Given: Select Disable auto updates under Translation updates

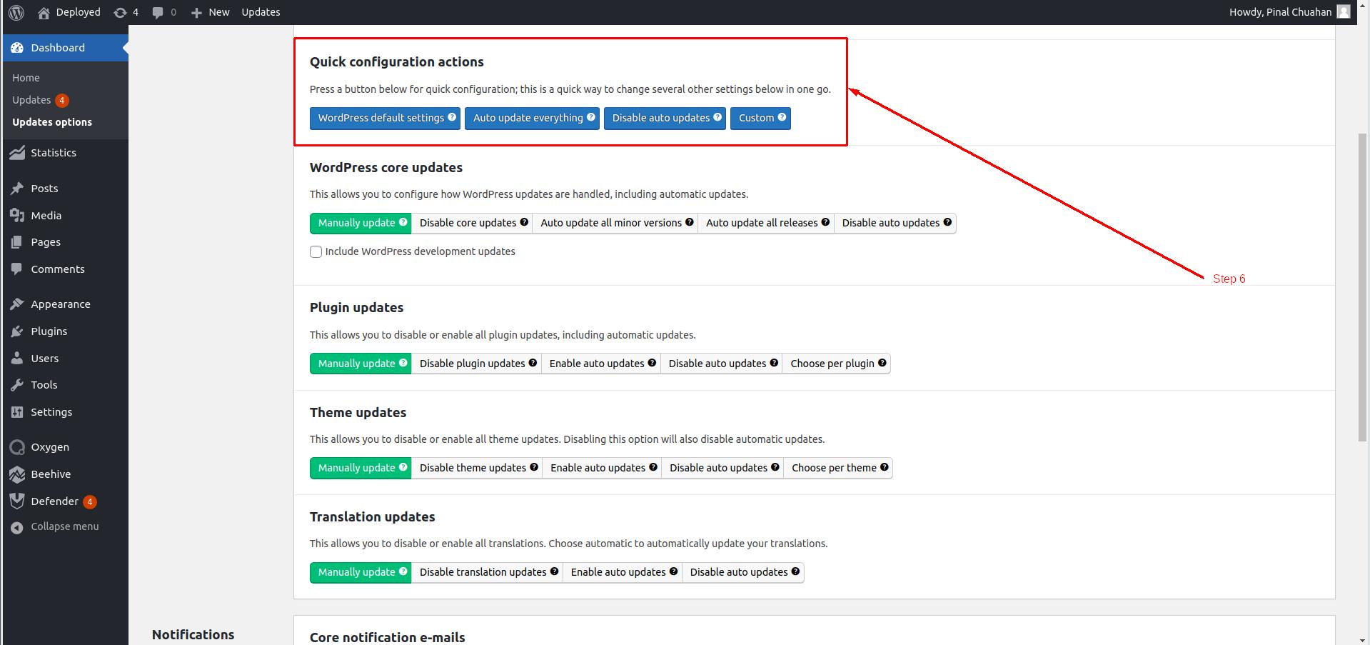Looking at the screenshot, I should click(743, 572).
